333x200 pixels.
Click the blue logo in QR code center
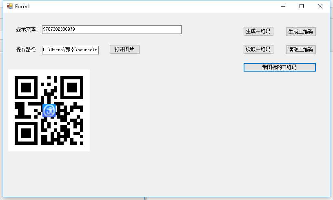pos(49,111)
